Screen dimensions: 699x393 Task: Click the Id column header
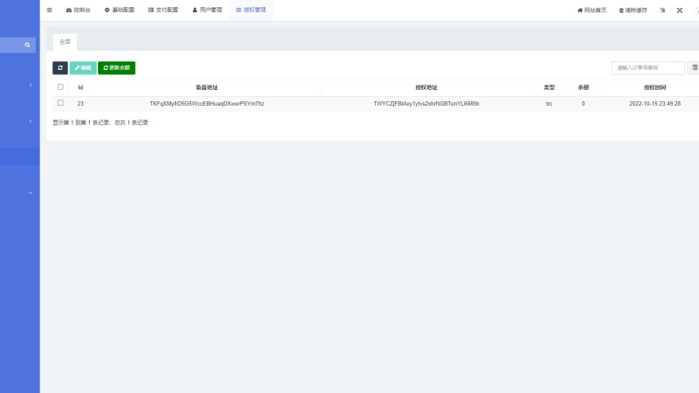(x=80, y=88)
